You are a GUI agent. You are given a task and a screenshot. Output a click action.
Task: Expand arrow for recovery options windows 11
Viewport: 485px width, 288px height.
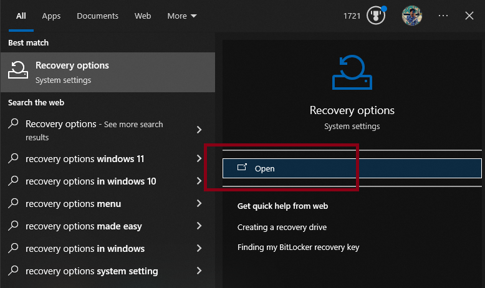tap(199, 158)
